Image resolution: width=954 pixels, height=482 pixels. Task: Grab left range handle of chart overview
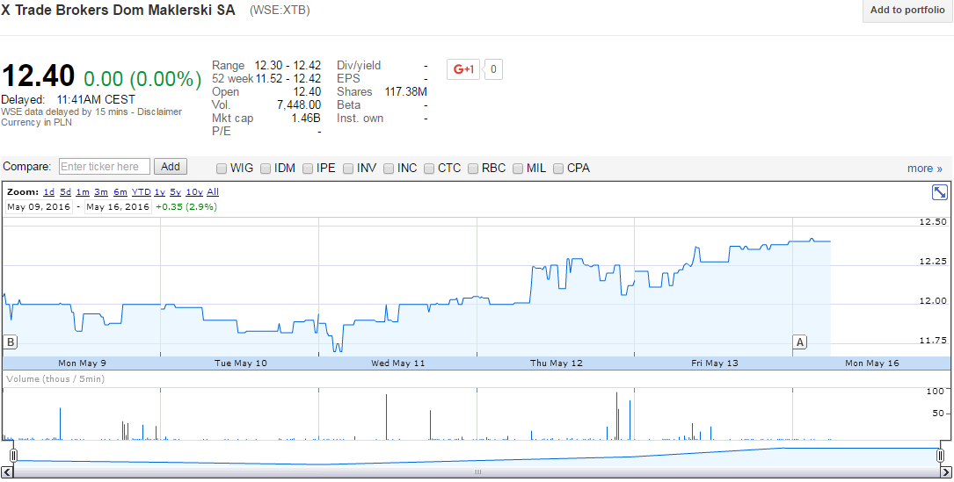[x=13, y=455]
